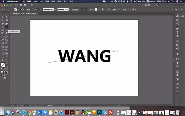Switch to Draw Inside mode

pos(7,75)
